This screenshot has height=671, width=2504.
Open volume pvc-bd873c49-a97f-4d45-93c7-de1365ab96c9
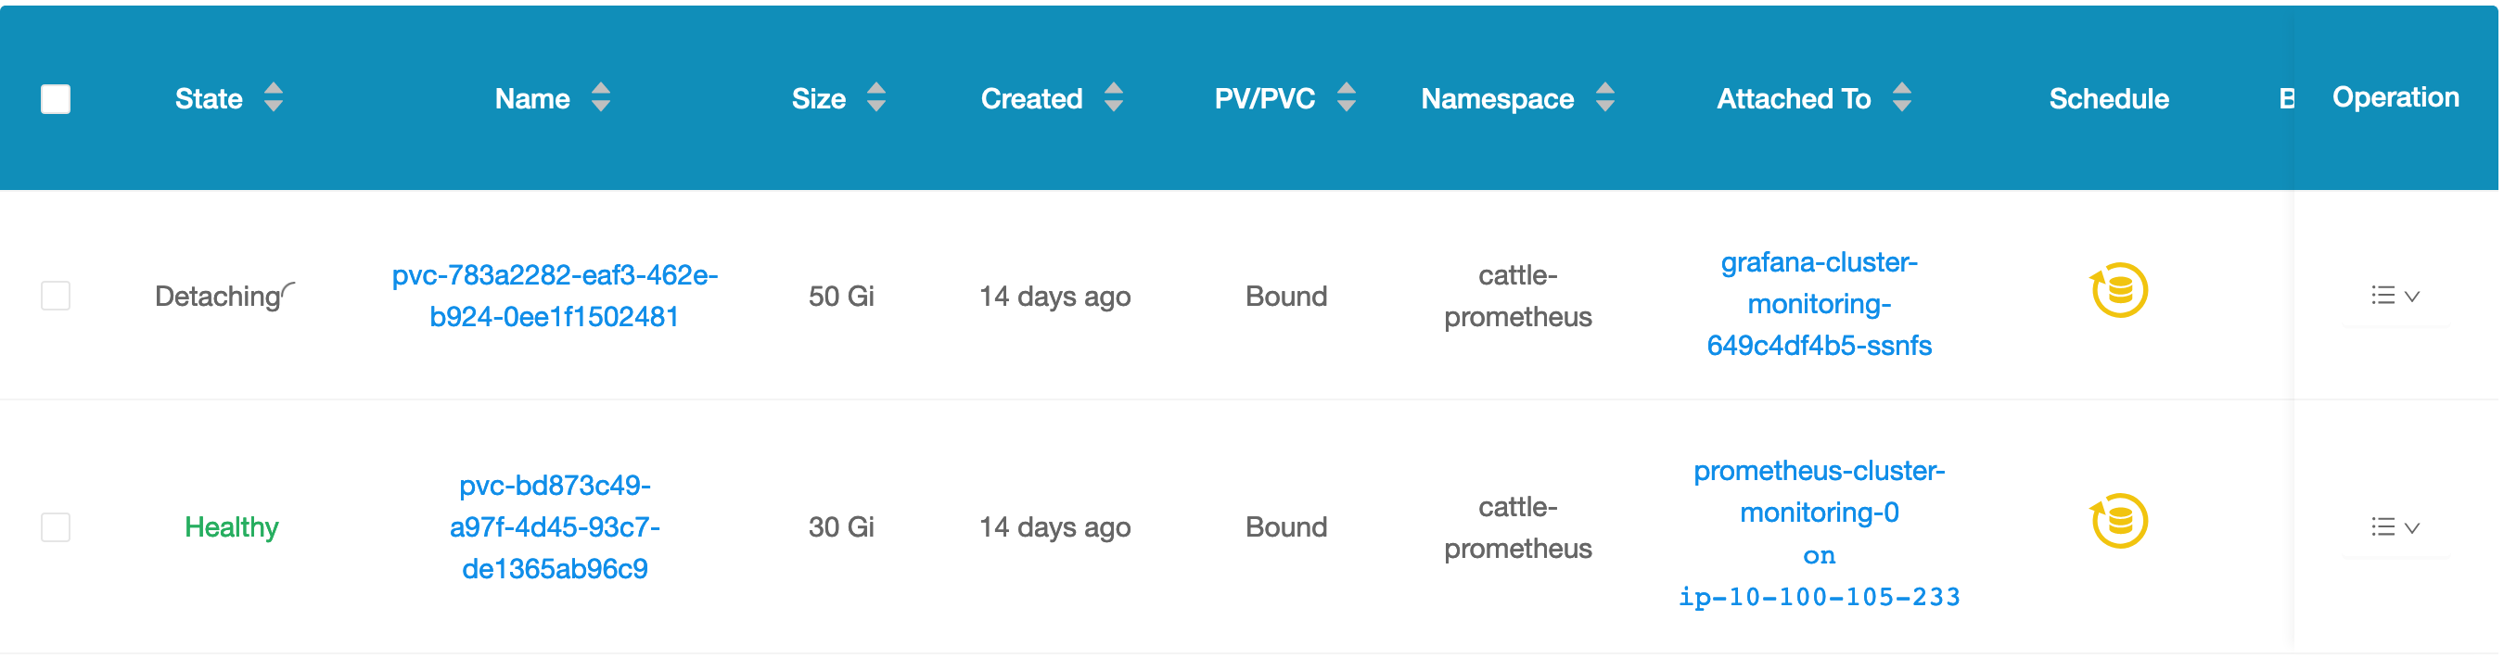[x=554, y=527]
